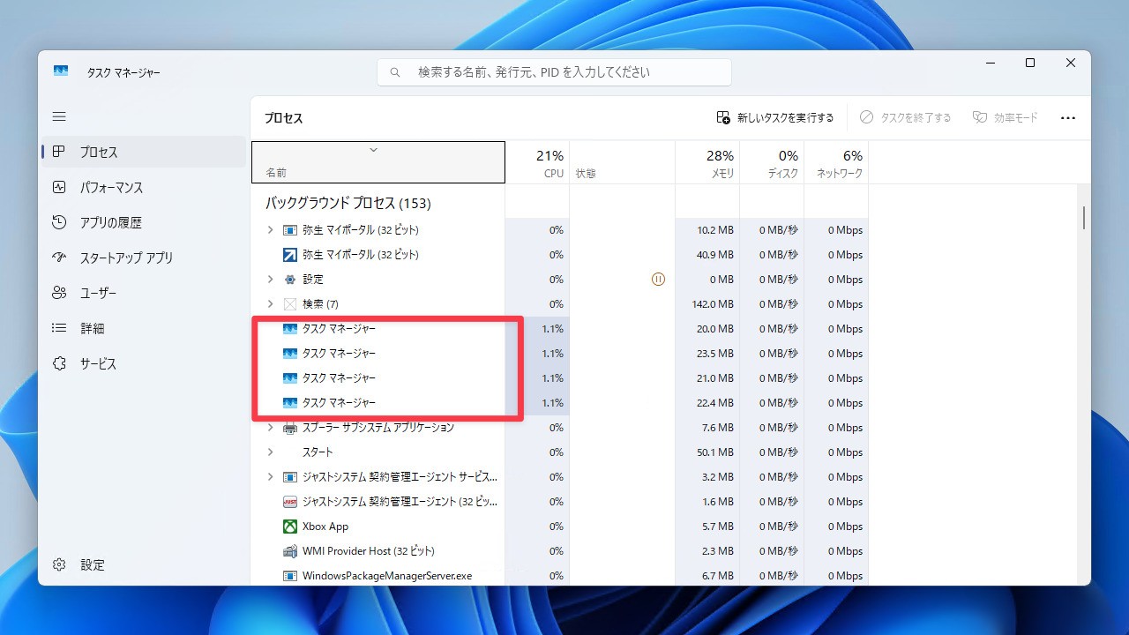
Task: Sort processes by CPU column header
Action: point(537,162)
